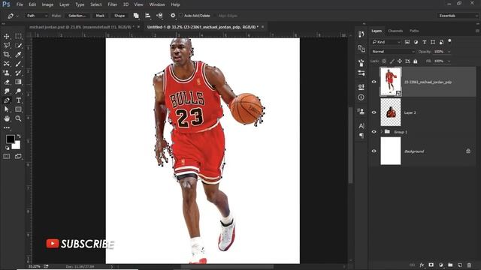The height and width of the screenshot is (270, 481).
Task: Select the Quick Selection tool
Action: click(18, 45)
